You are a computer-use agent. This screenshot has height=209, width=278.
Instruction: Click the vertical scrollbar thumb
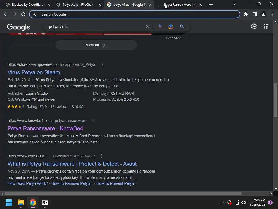pyautogui.click(x=275, y=100)
